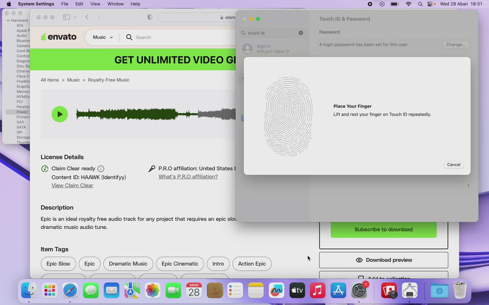Open the Window menu
The image size is (489, 305).
(116, 4)
